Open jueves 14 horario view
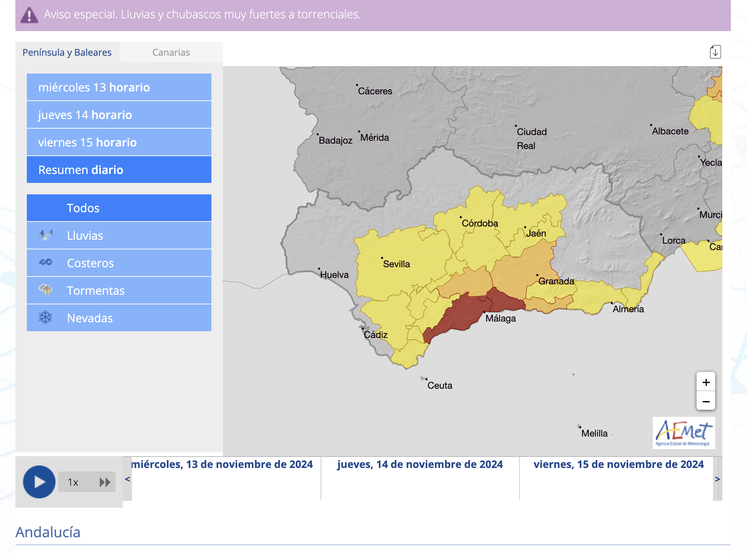747x558 pixels. point(119,115)
